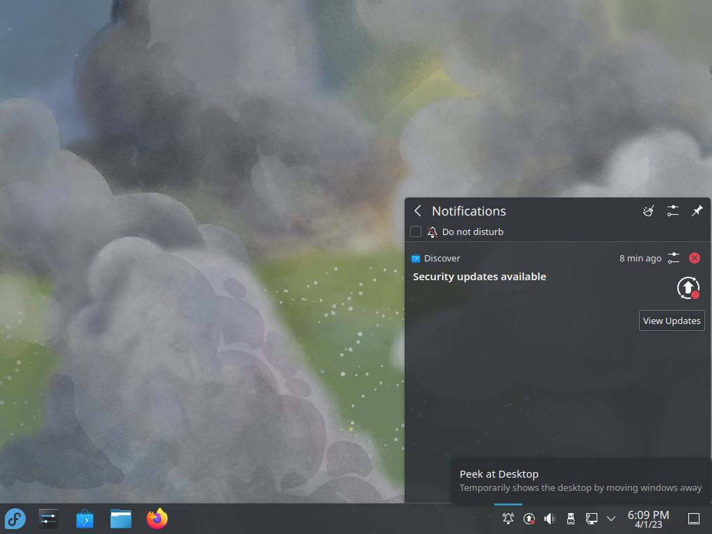Open audio volume tray icon
The height and width of the screenshot is (534, 712).
pos(550,519)
